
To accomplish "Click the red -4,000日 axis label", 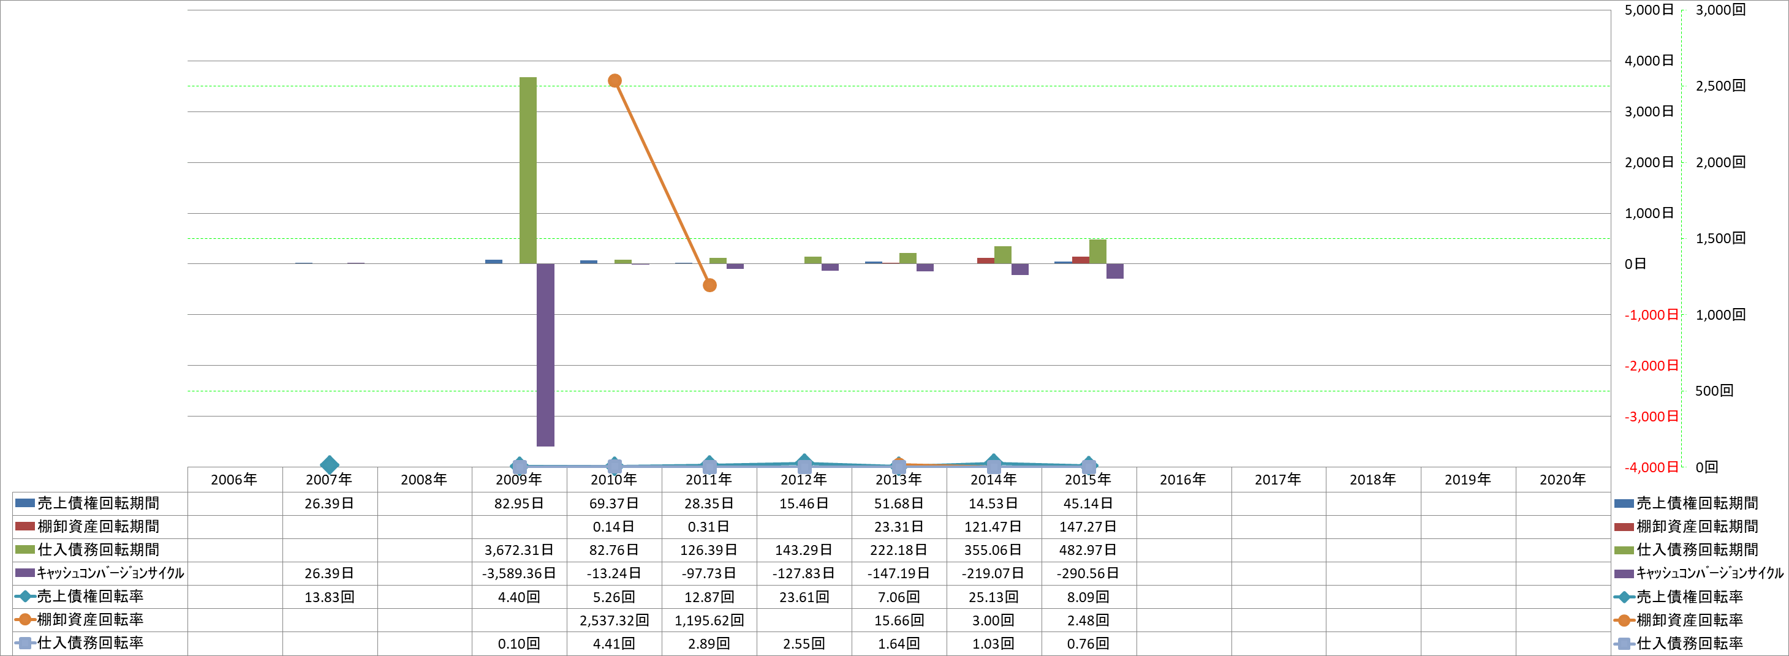I will click(x=1651, y=467).
